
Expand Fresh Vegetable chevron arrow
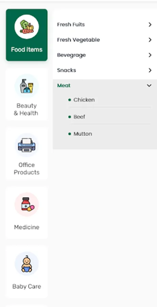pyautogui.click(x=150, y=40)
